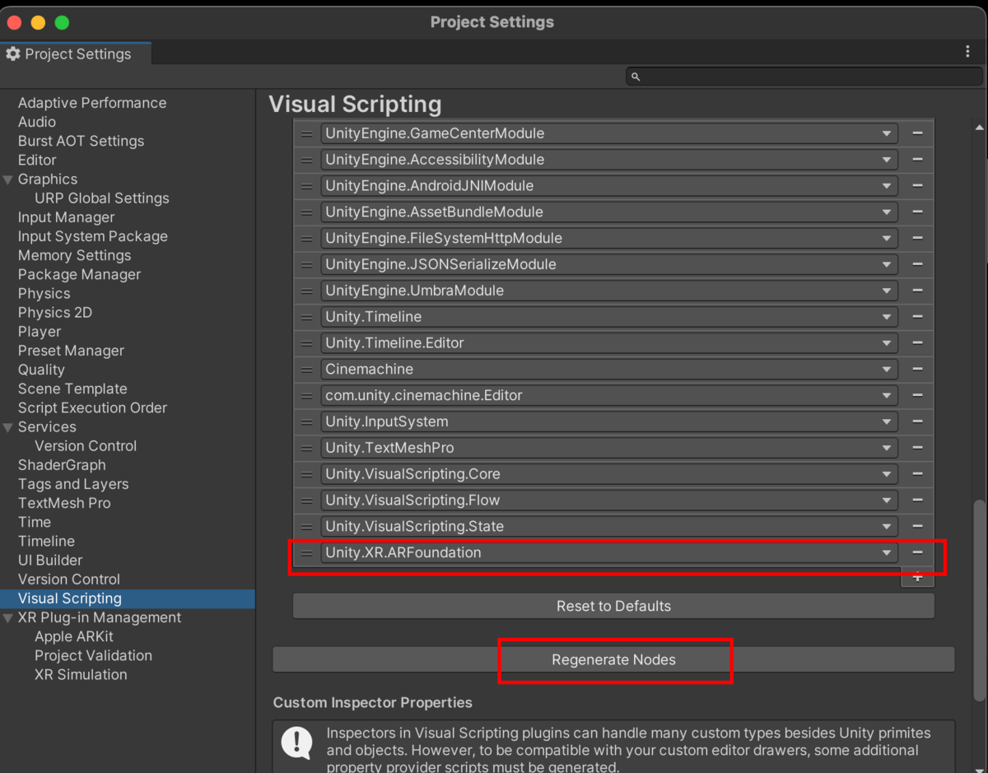Click inside the search field
Image resolution: width=988 pixels, height=773 pixels.
(803, 76)
